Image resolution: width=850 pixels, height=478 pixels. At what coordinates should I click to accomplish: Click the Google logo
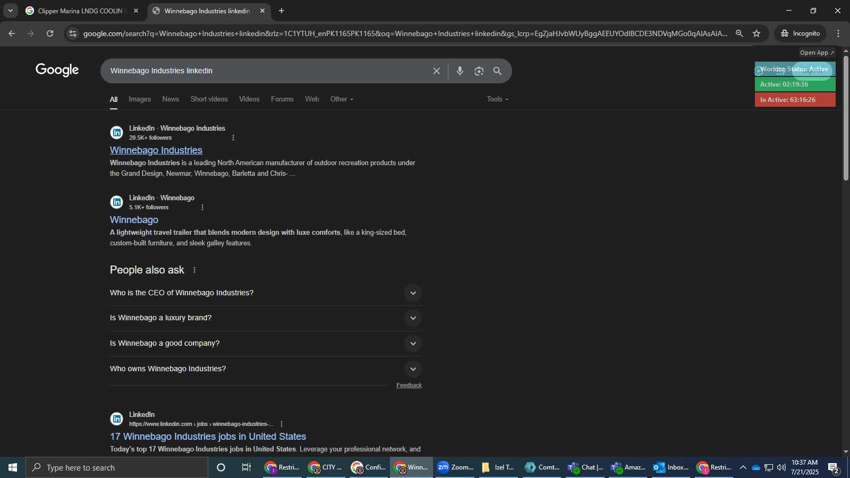click(57, 70)
